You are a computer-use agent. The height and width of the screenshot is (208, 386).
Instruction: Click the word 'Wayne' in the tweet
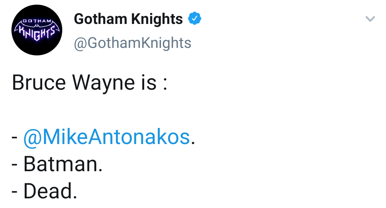point(103,84)
